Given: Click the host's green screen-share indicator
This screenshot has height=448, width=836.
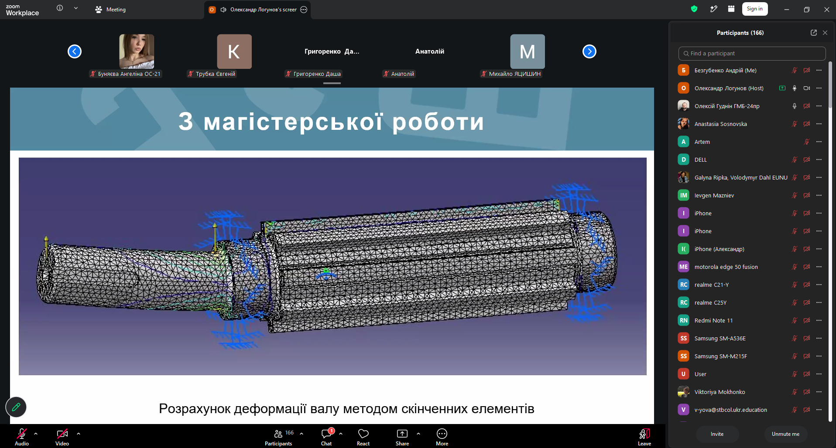Looking at the screenshot, I should [782, 88].
